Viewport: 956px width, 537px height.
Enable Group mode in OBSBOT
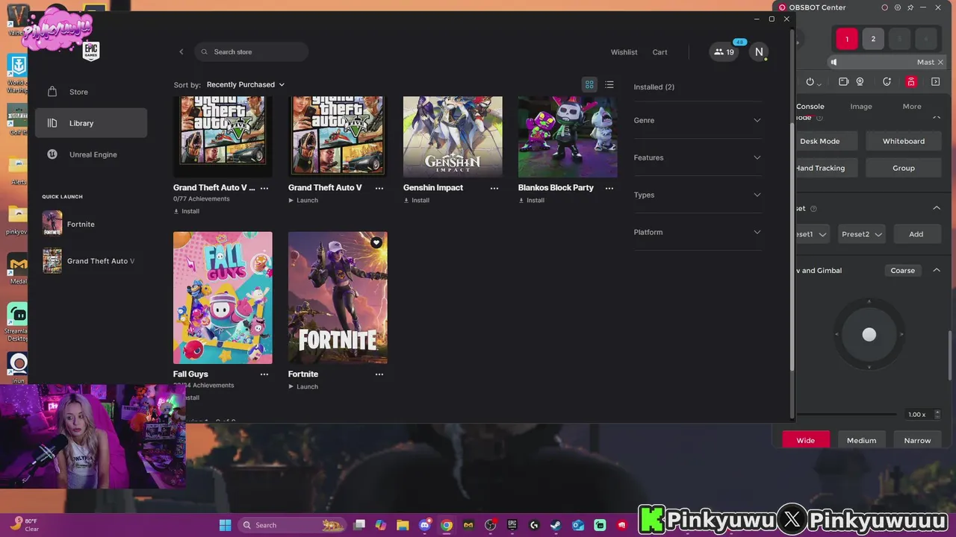(x=904, y=168)
